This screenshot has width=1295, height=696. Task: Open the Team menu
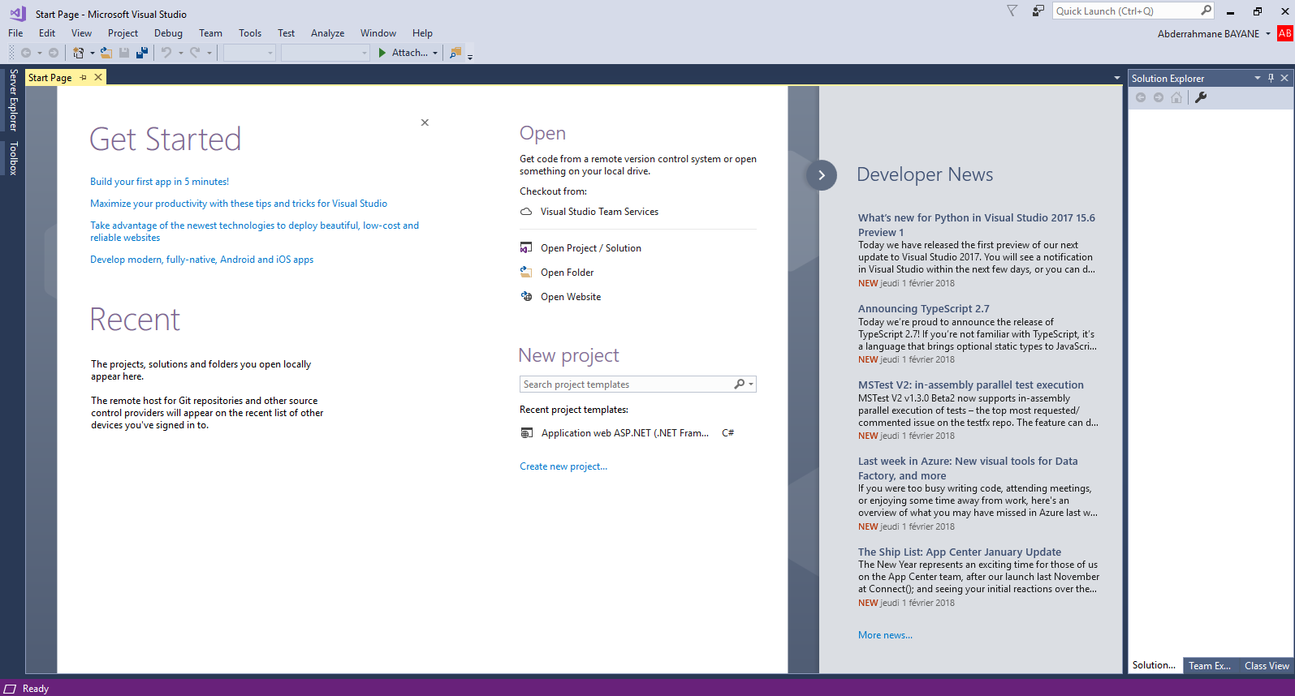click(210, 33)
